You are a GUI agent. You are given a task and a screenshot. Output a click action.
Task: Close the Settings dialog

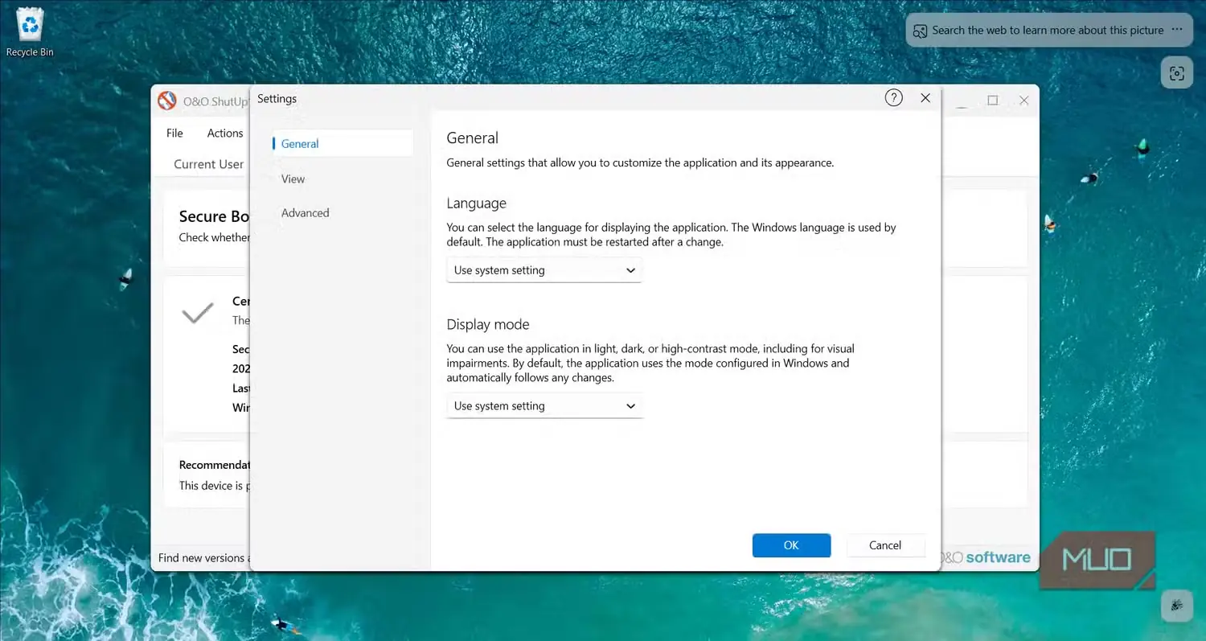pyautogui.click(x=925, y=98)
